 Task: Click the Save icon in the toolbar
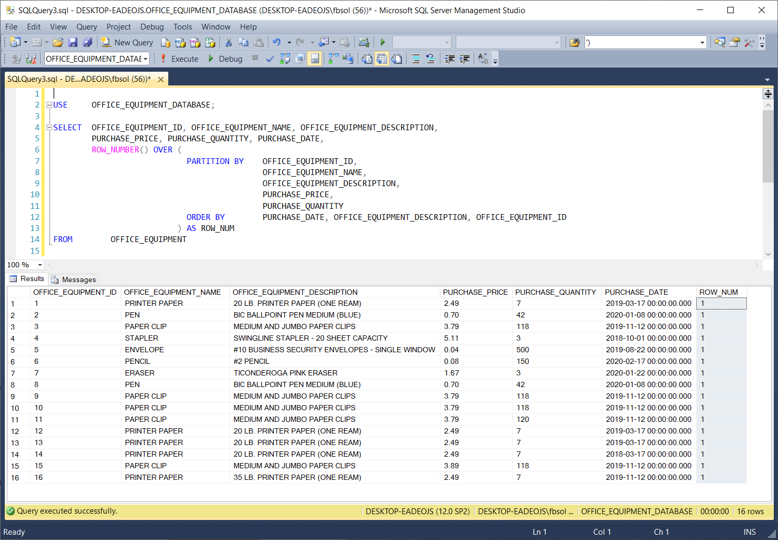click(73, 42)
